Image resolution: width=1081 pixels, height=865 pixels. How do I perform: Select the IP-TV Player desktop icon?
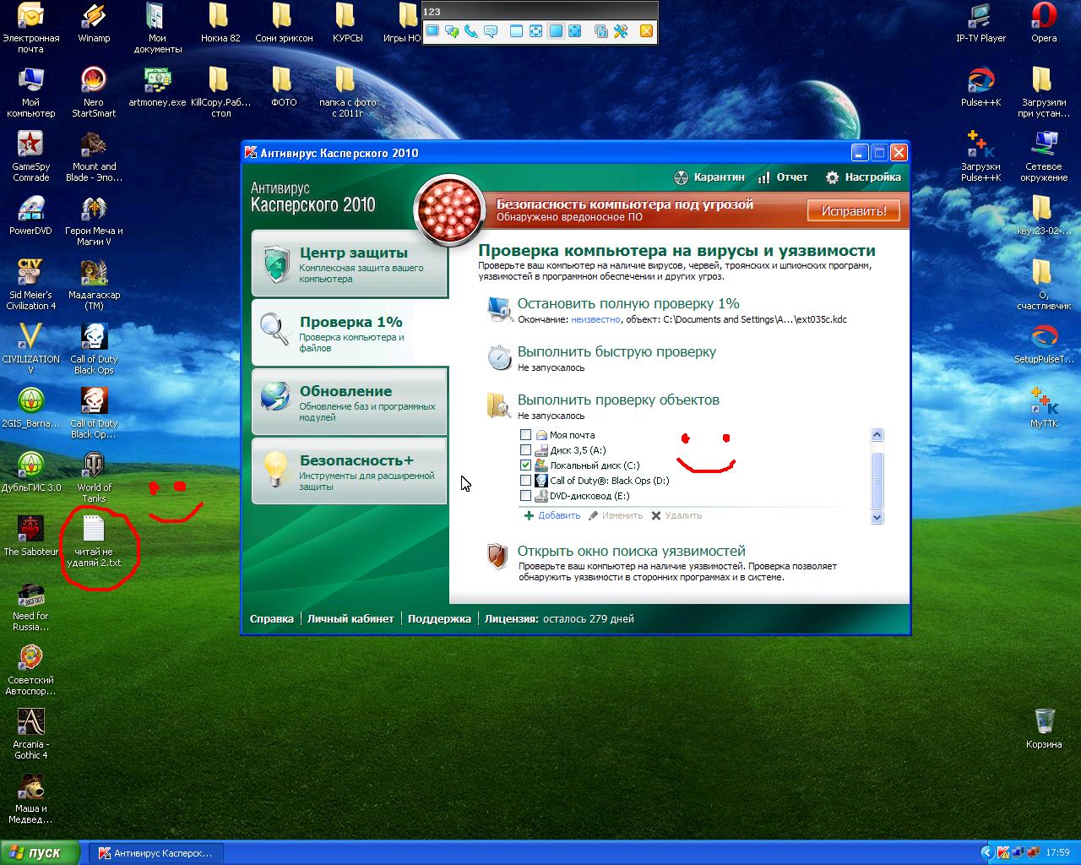click(981, 23)
